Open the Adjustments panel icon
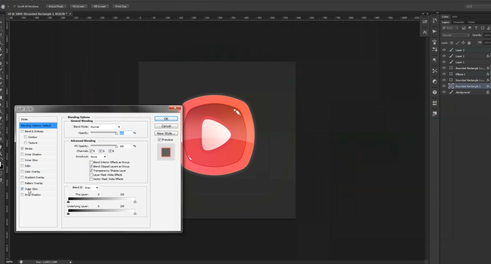 (434, 81)
